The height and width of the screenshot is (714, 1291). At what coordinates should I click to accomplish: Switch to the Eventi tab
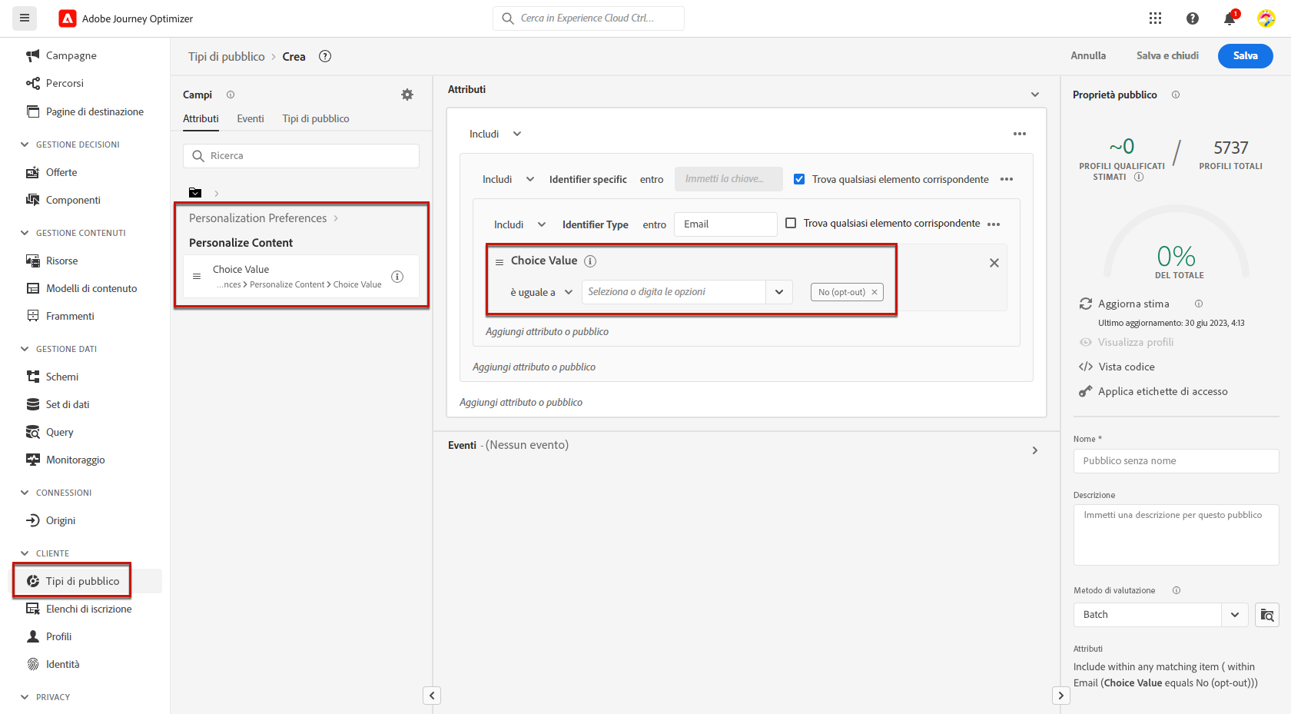251,118
